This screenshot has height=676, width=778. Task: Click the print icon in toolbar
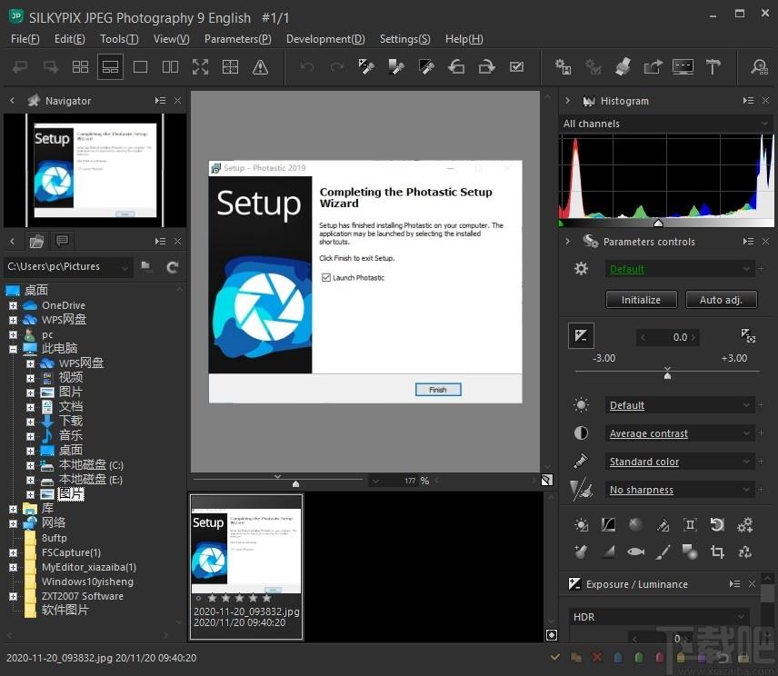coord(623,67)
